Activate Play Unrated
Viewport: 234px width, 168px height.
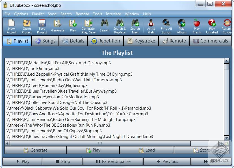[x=212, y=26]
